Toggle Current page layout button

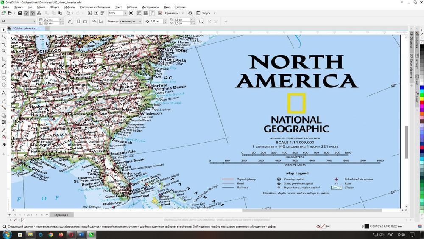click(x=101, y=21)
